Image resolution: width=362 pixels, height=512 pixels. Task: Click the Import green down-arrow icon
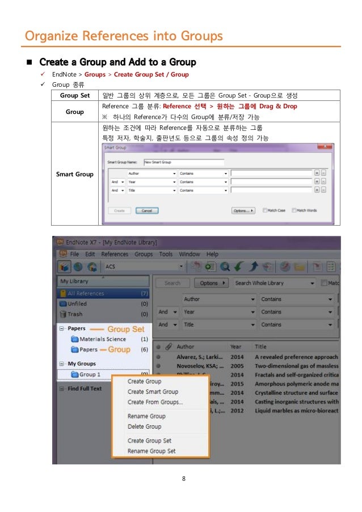pos(239,267)
